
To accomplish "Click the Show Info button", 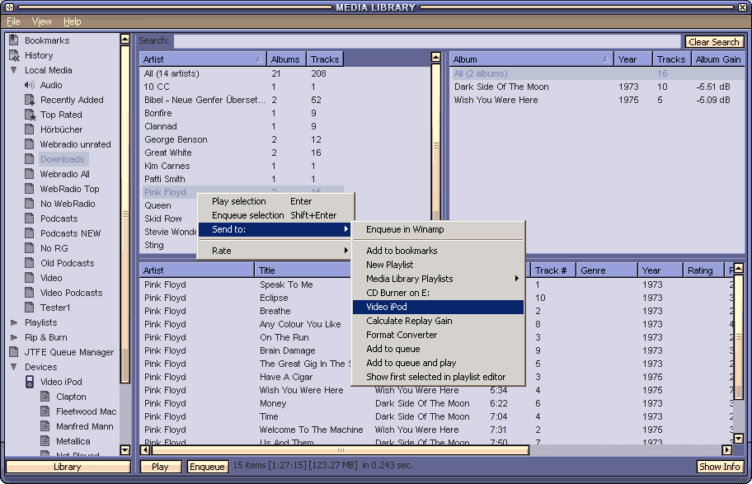I will (x=719, y=467).
